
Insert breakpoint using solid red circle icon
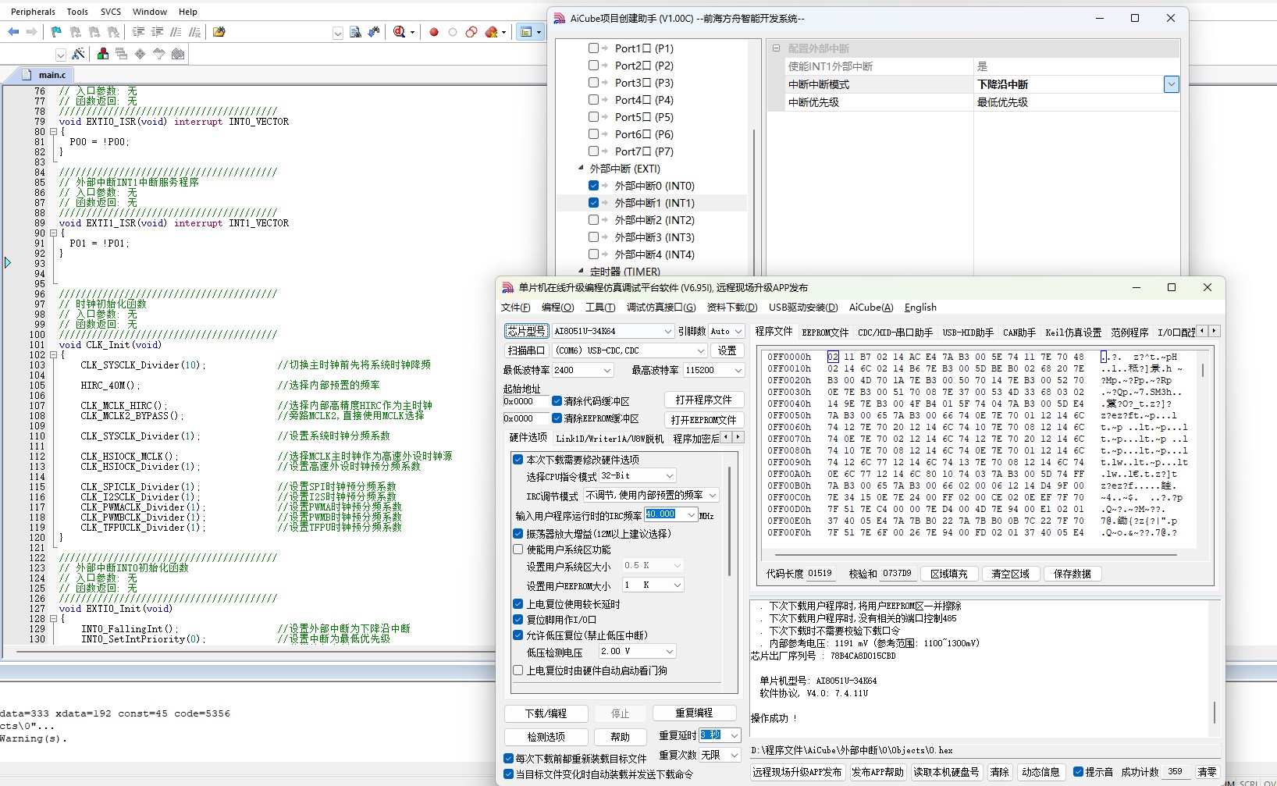coord(434,32)
